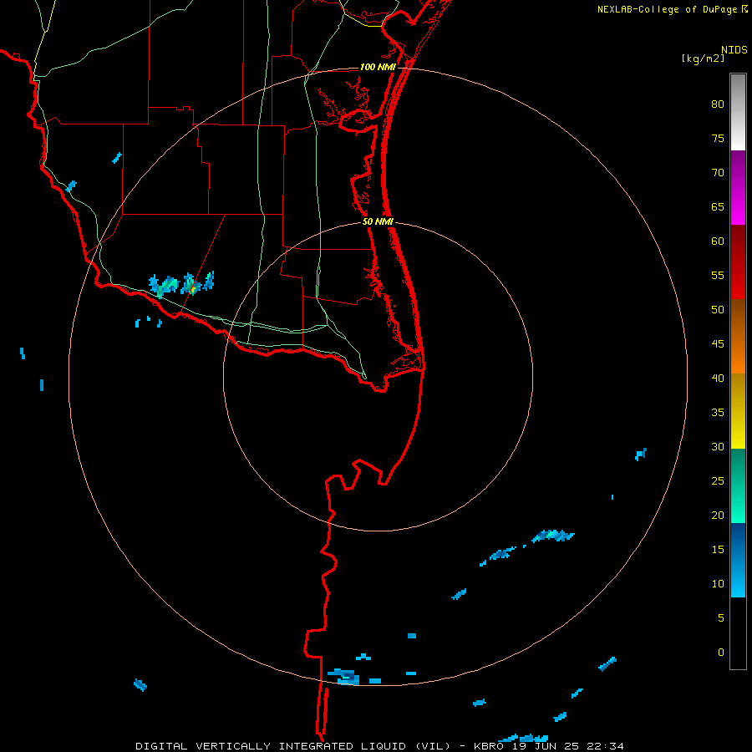Viewport: 752px width, 752px height.
Task: Click the scale value 50
Action: pyautogui.click(x=718, y=310)
